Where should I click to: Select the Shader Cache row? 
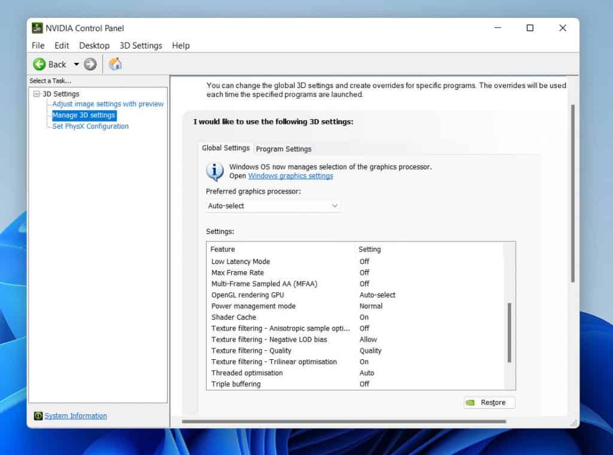(x=355, y=317)
